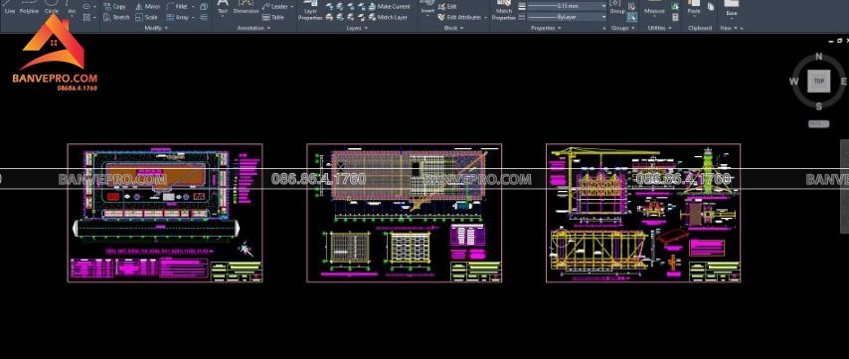Click TOP face on the ViewCube
Screen dimensions: 849x359
819,82
